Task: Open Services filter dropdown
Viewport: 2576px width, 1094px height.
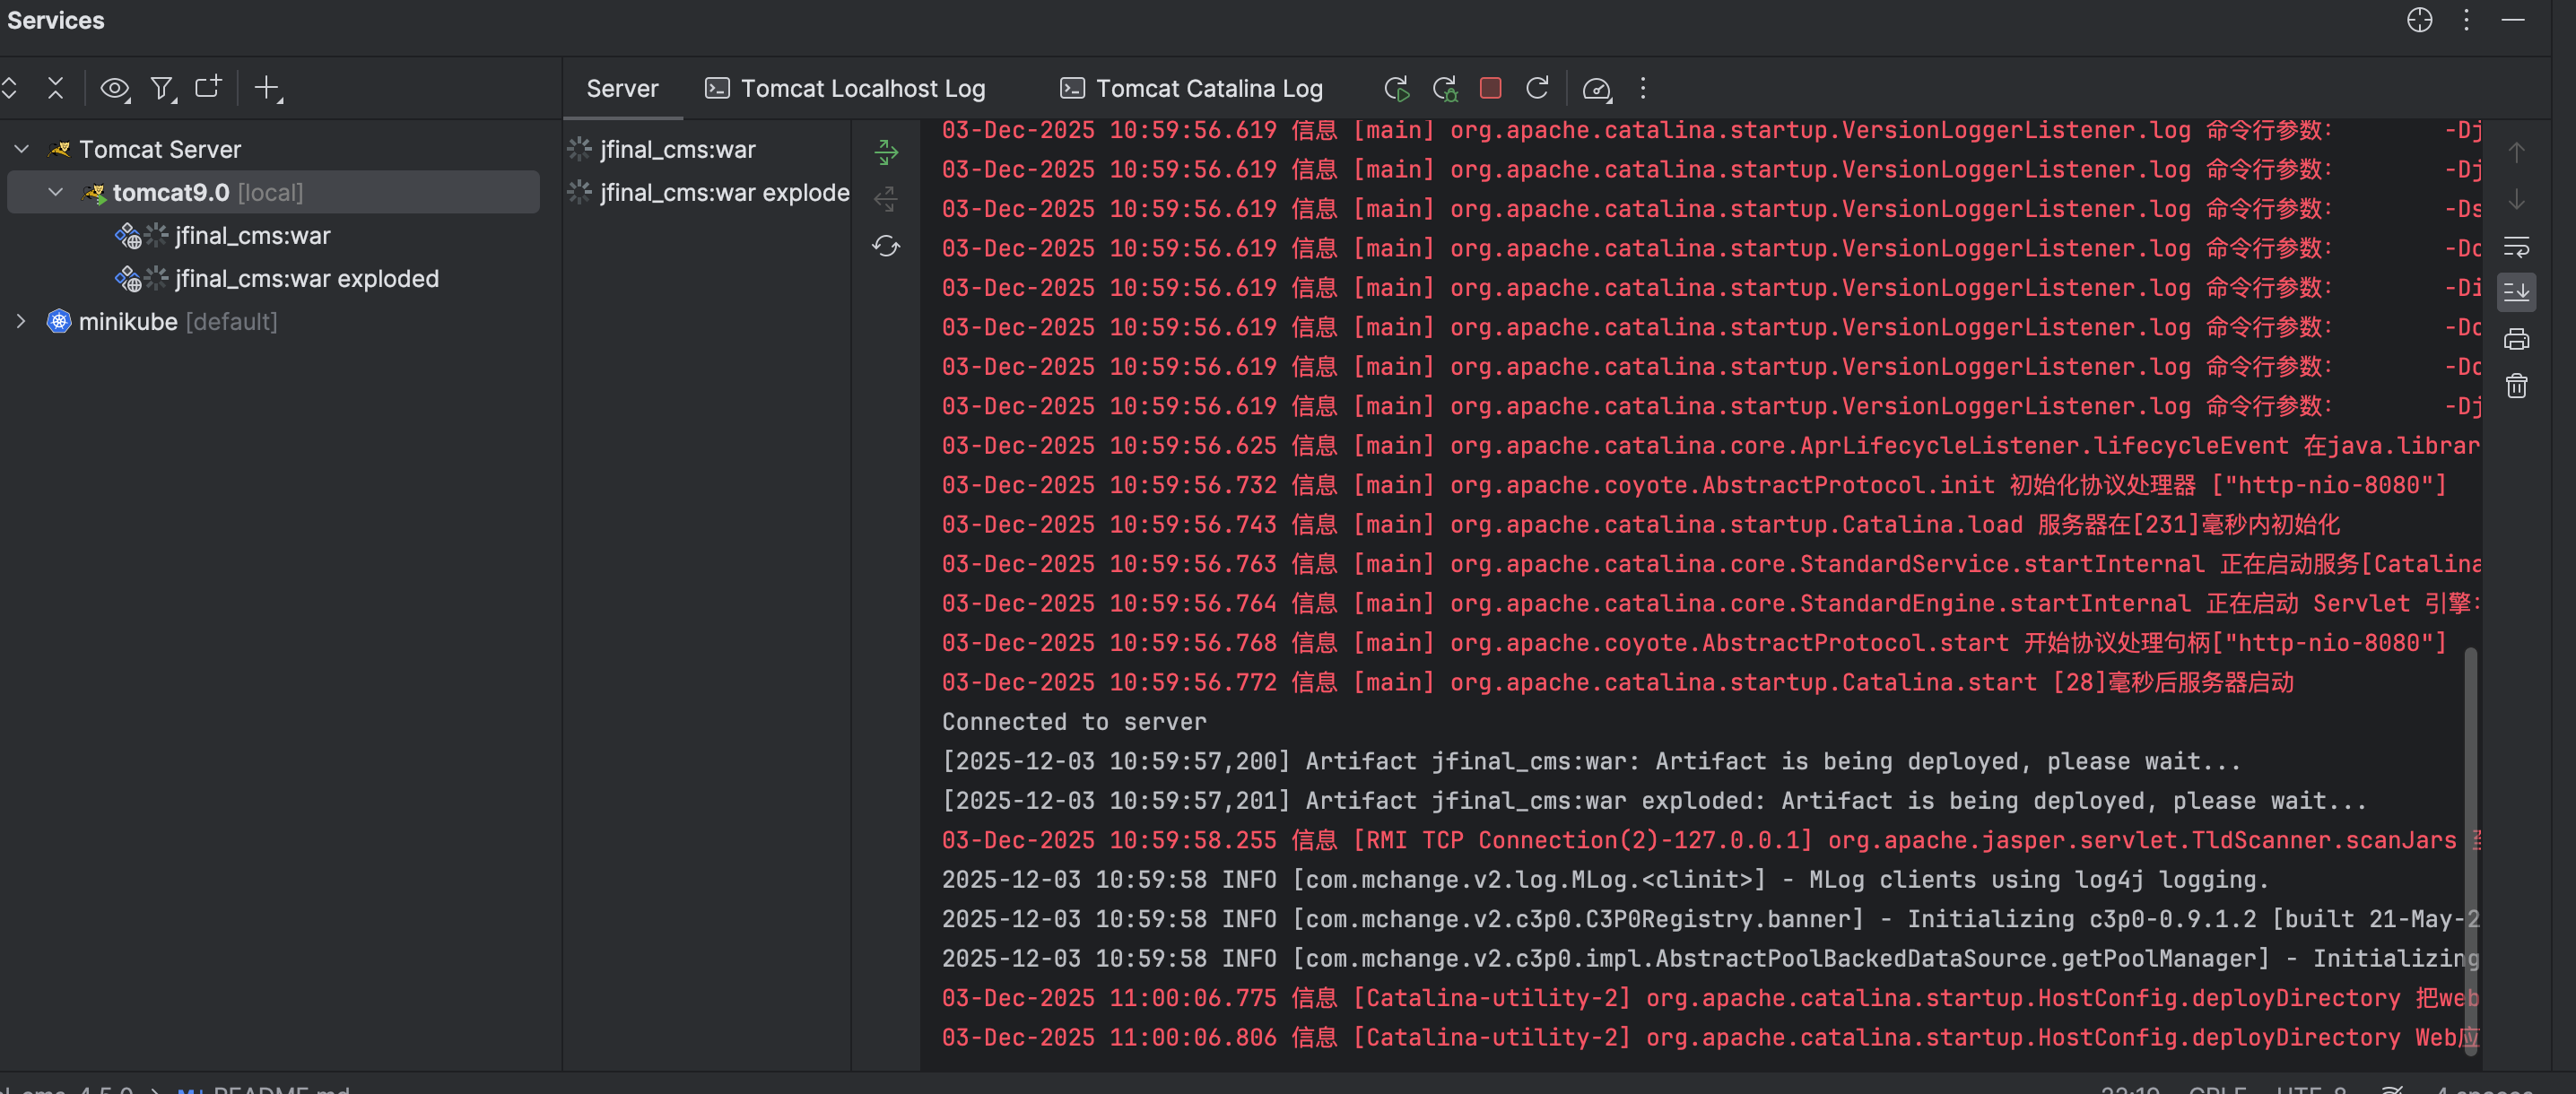Action: pos(162,89)
